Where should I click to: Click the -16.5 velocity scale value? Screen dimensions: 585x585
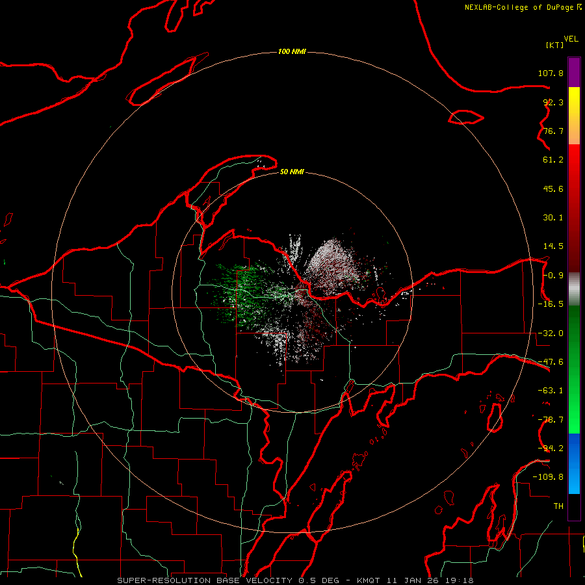(551, 304)
